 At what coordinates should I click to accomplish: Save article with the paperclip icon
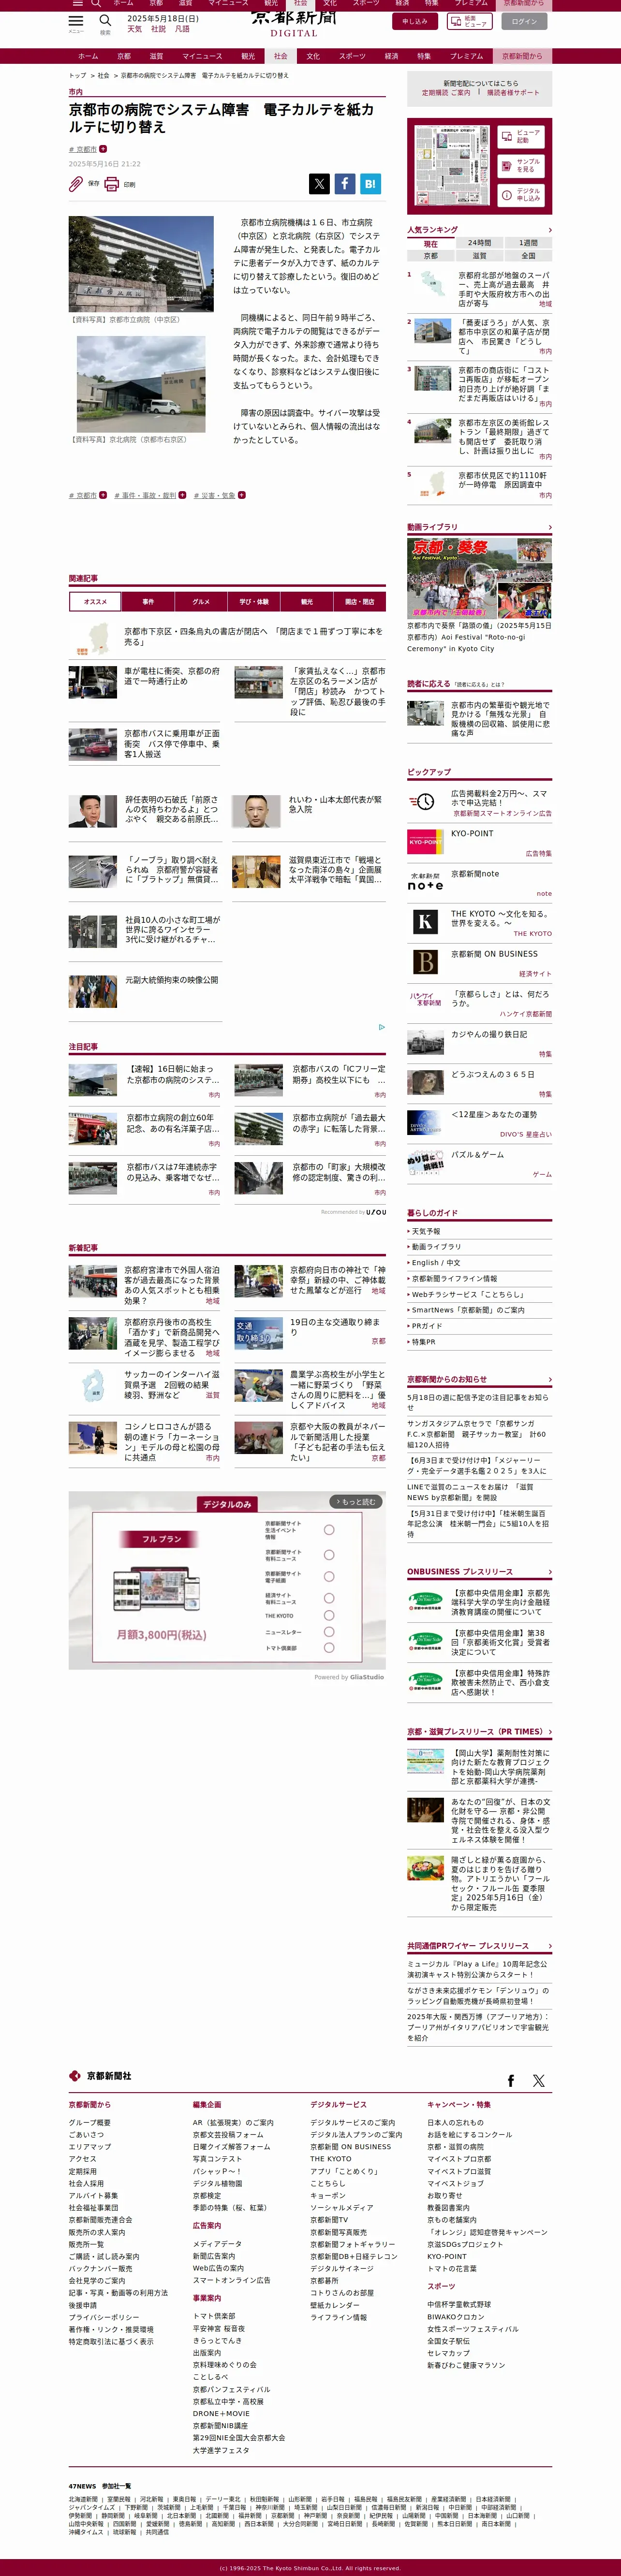click(x=76, y=184)
